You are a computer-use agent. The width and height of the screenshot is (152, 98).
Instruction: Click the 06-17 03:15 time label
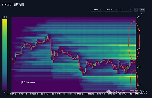point(45,94)
